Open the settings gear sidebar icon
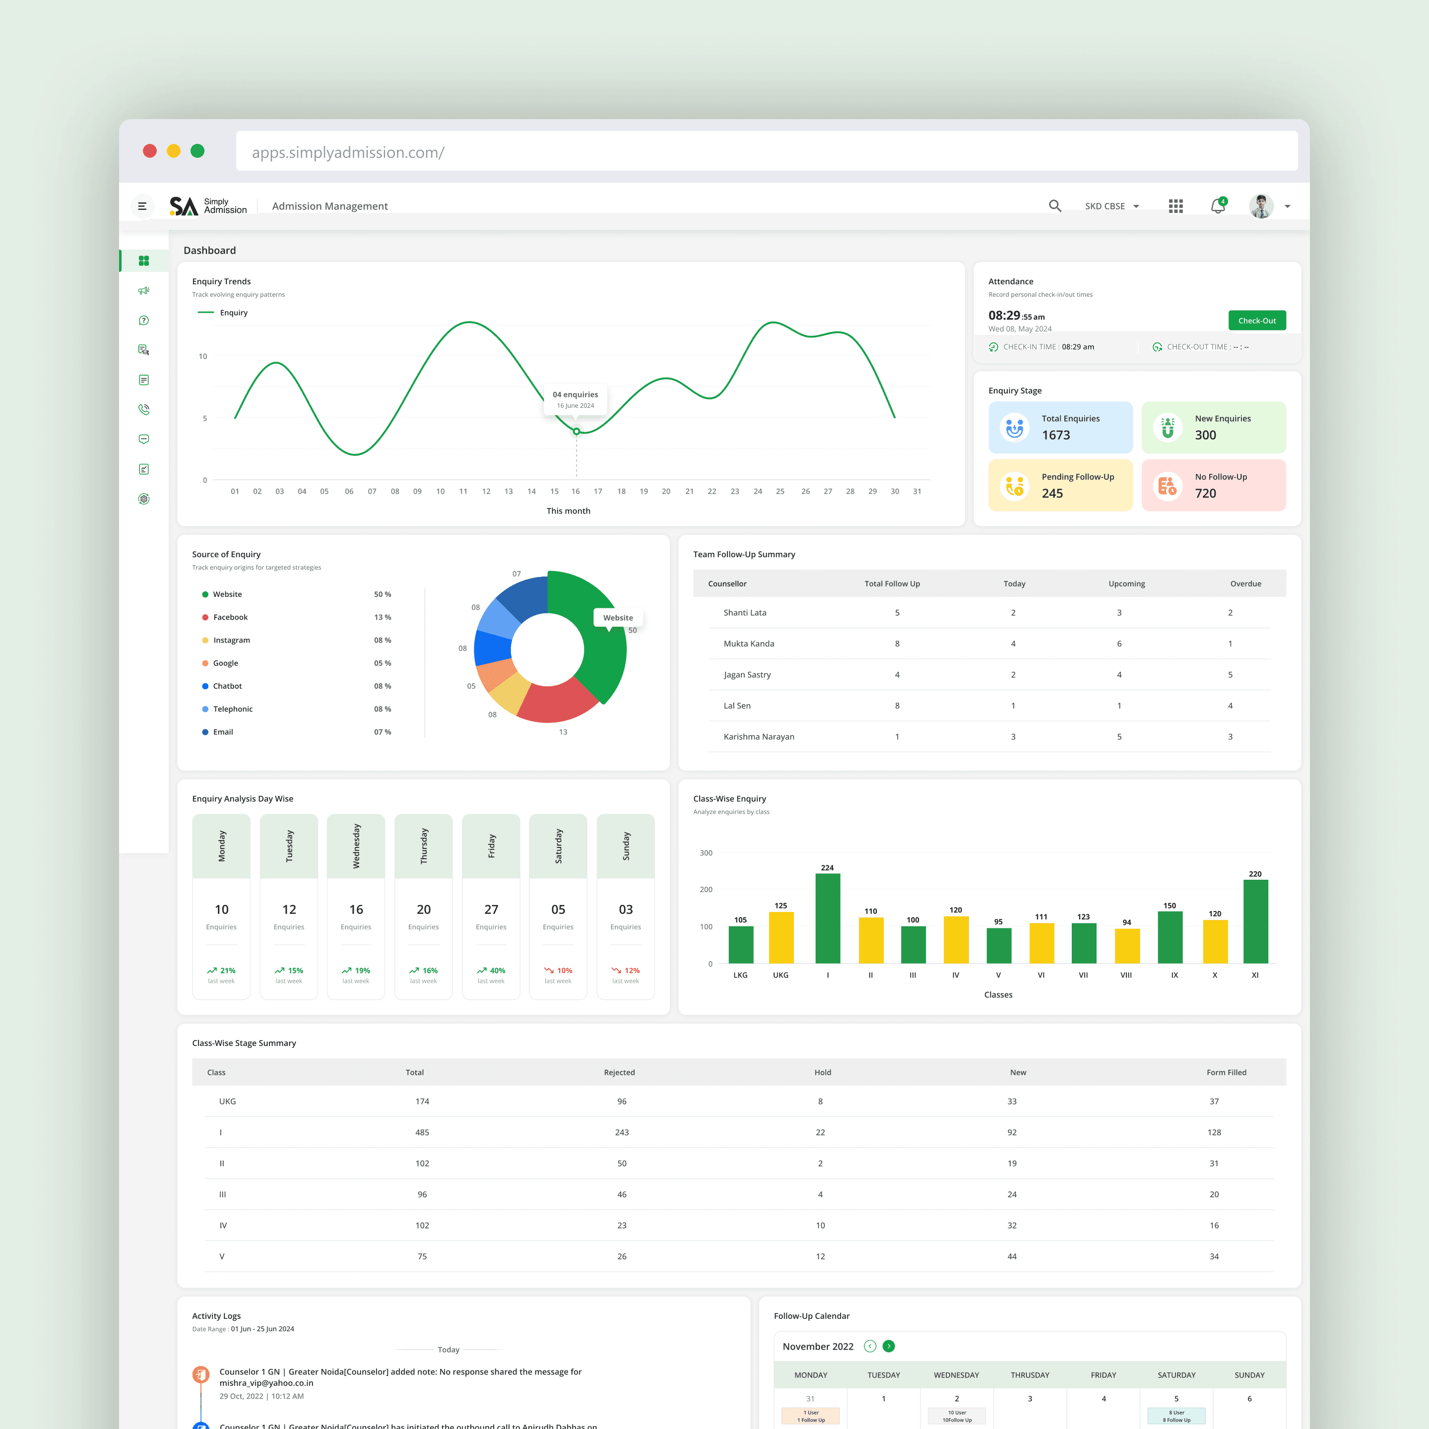The width and height of the screenshot is (1429, 1429). (x=143, y=499)
